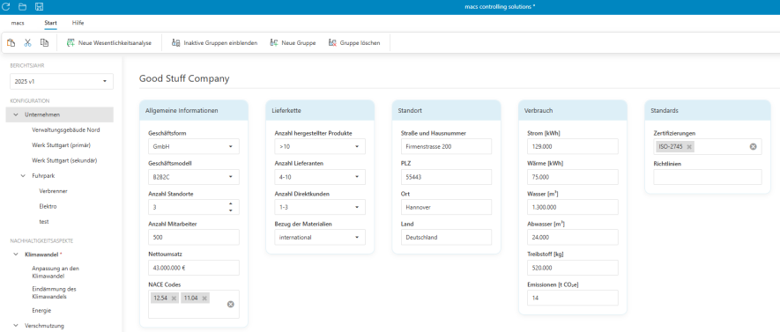780x332 pixels.
Task: Click the Allgemeine Informationen card header
Action: pyautogui.click(x=194, y=110)
